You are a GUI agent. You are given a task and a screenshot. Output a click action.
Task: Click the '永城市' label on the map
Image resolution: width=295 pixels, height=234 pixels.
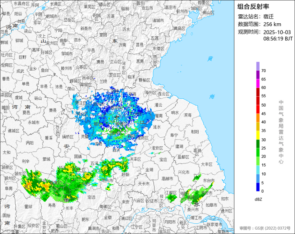tap(34, 122)
